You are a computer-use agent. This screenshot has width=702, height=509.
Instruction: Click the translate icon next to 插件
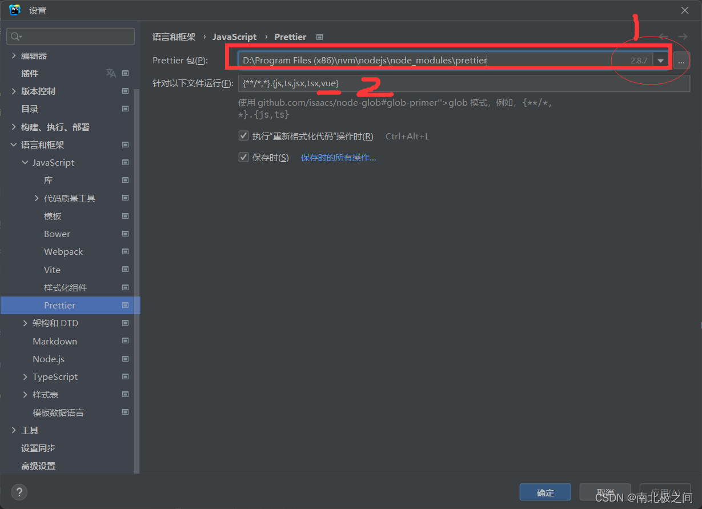tap(111, 73)
